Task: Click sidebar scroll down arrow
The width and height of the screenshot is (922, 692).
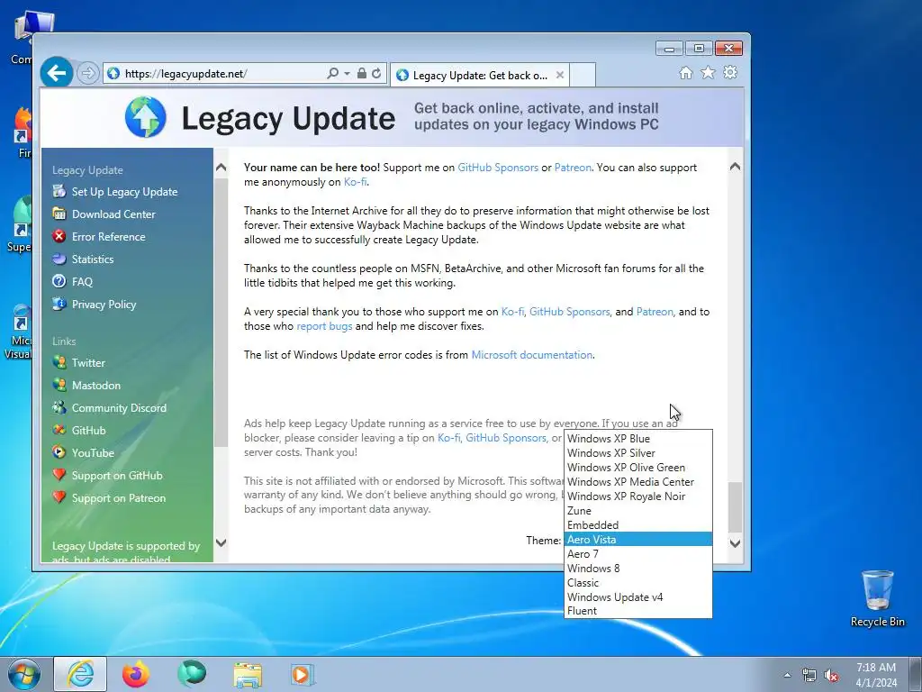Action: (x=221, y=542)
